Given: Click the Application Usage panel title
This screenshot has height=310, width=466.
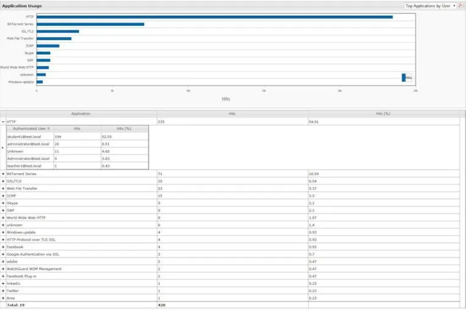Looking at the screenshot, I should [x=22, y=6].
